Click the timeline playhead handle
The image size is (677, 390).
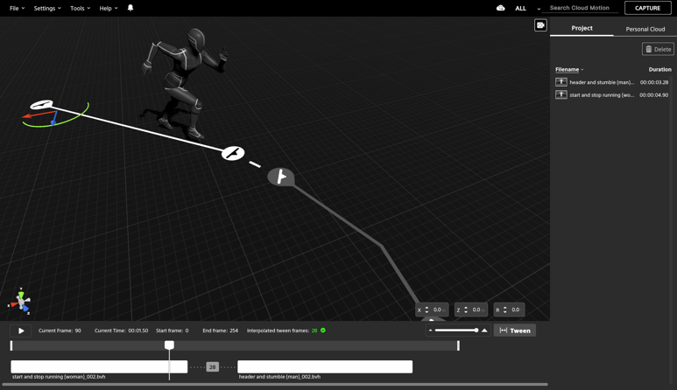pyautogui.click(x=169, y=345)
